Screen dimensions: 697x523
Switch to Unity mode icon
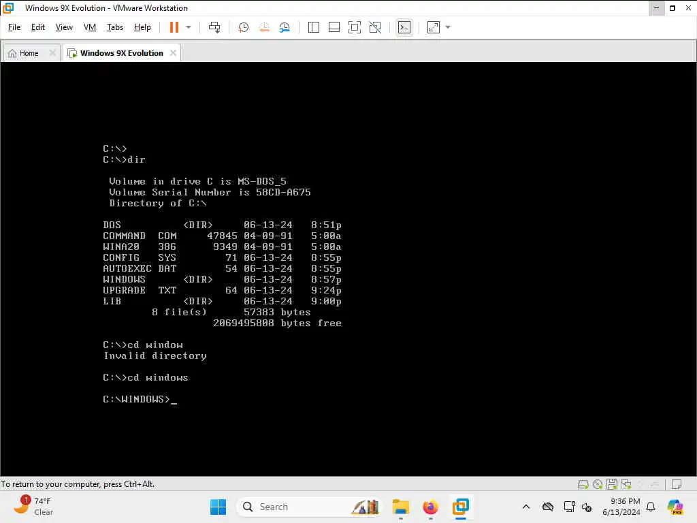(375, 27)
